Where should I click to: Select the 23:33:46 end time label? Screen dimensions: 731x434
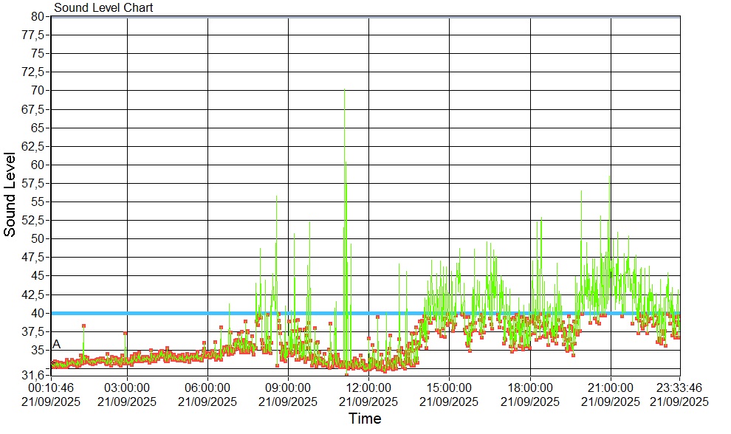679,387
